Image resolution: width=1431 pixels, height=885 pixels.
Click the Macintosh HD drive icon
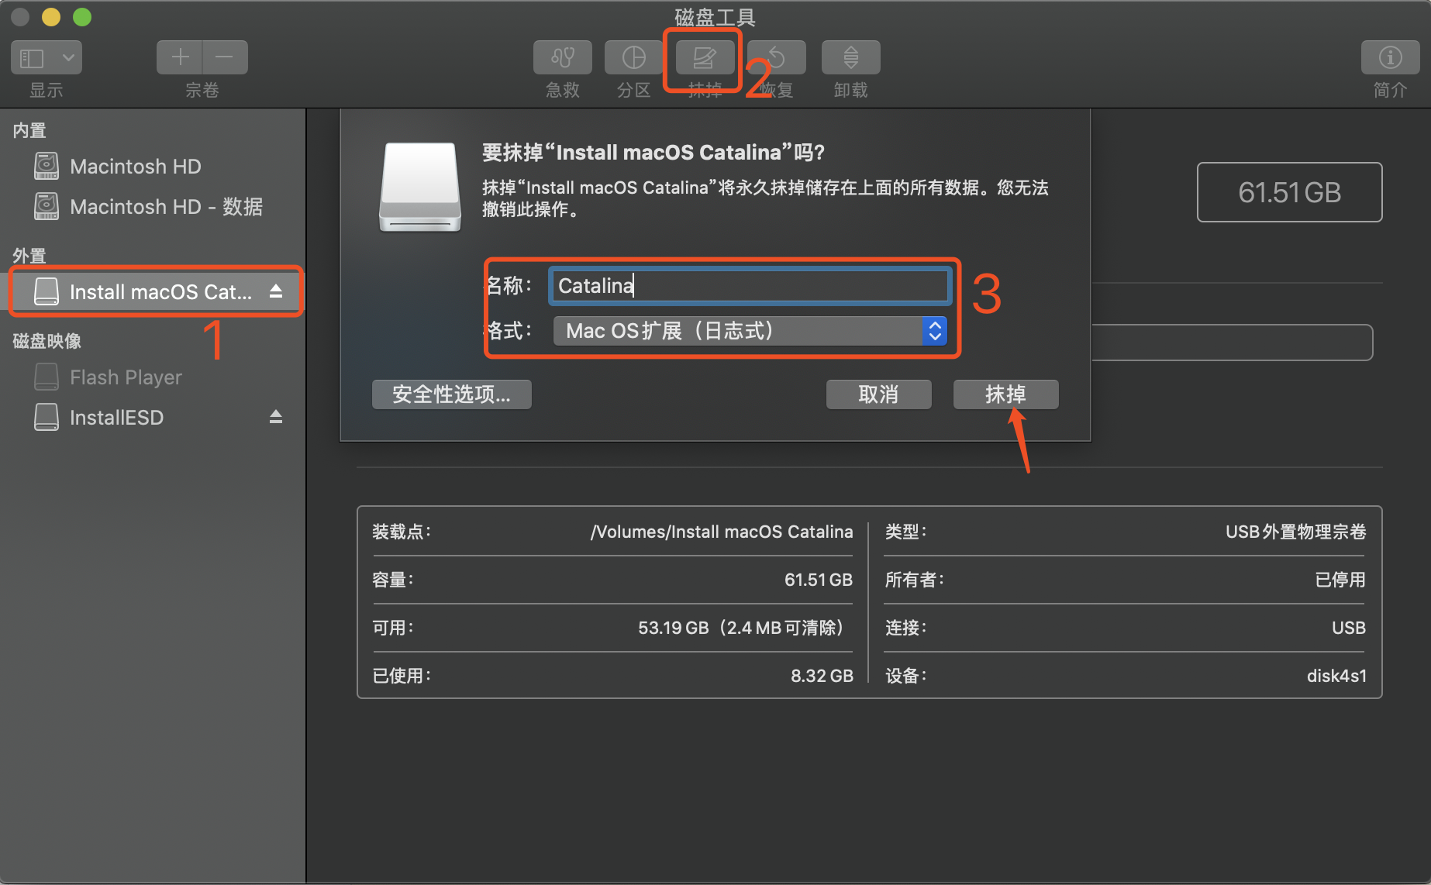pyautogui.click(x=47, y=166)
